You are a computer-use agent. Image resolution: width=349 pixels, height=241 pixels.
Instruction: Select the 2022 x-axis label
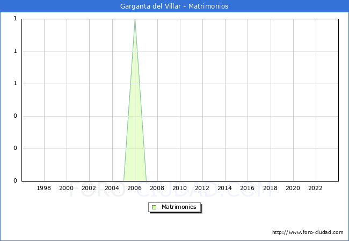click(315, 188)
